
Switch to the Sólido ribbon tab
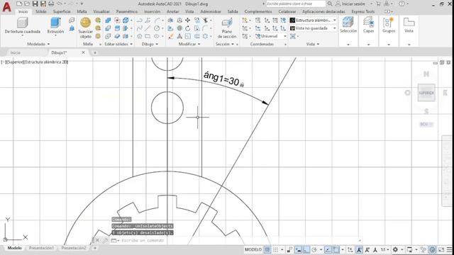pyautogui.click(x=41, y=11)
